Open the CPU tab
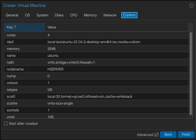 point(74,15)
